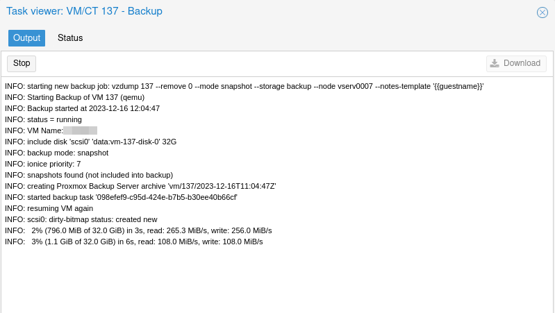Close the Task viewer dialog

point(542,12)
